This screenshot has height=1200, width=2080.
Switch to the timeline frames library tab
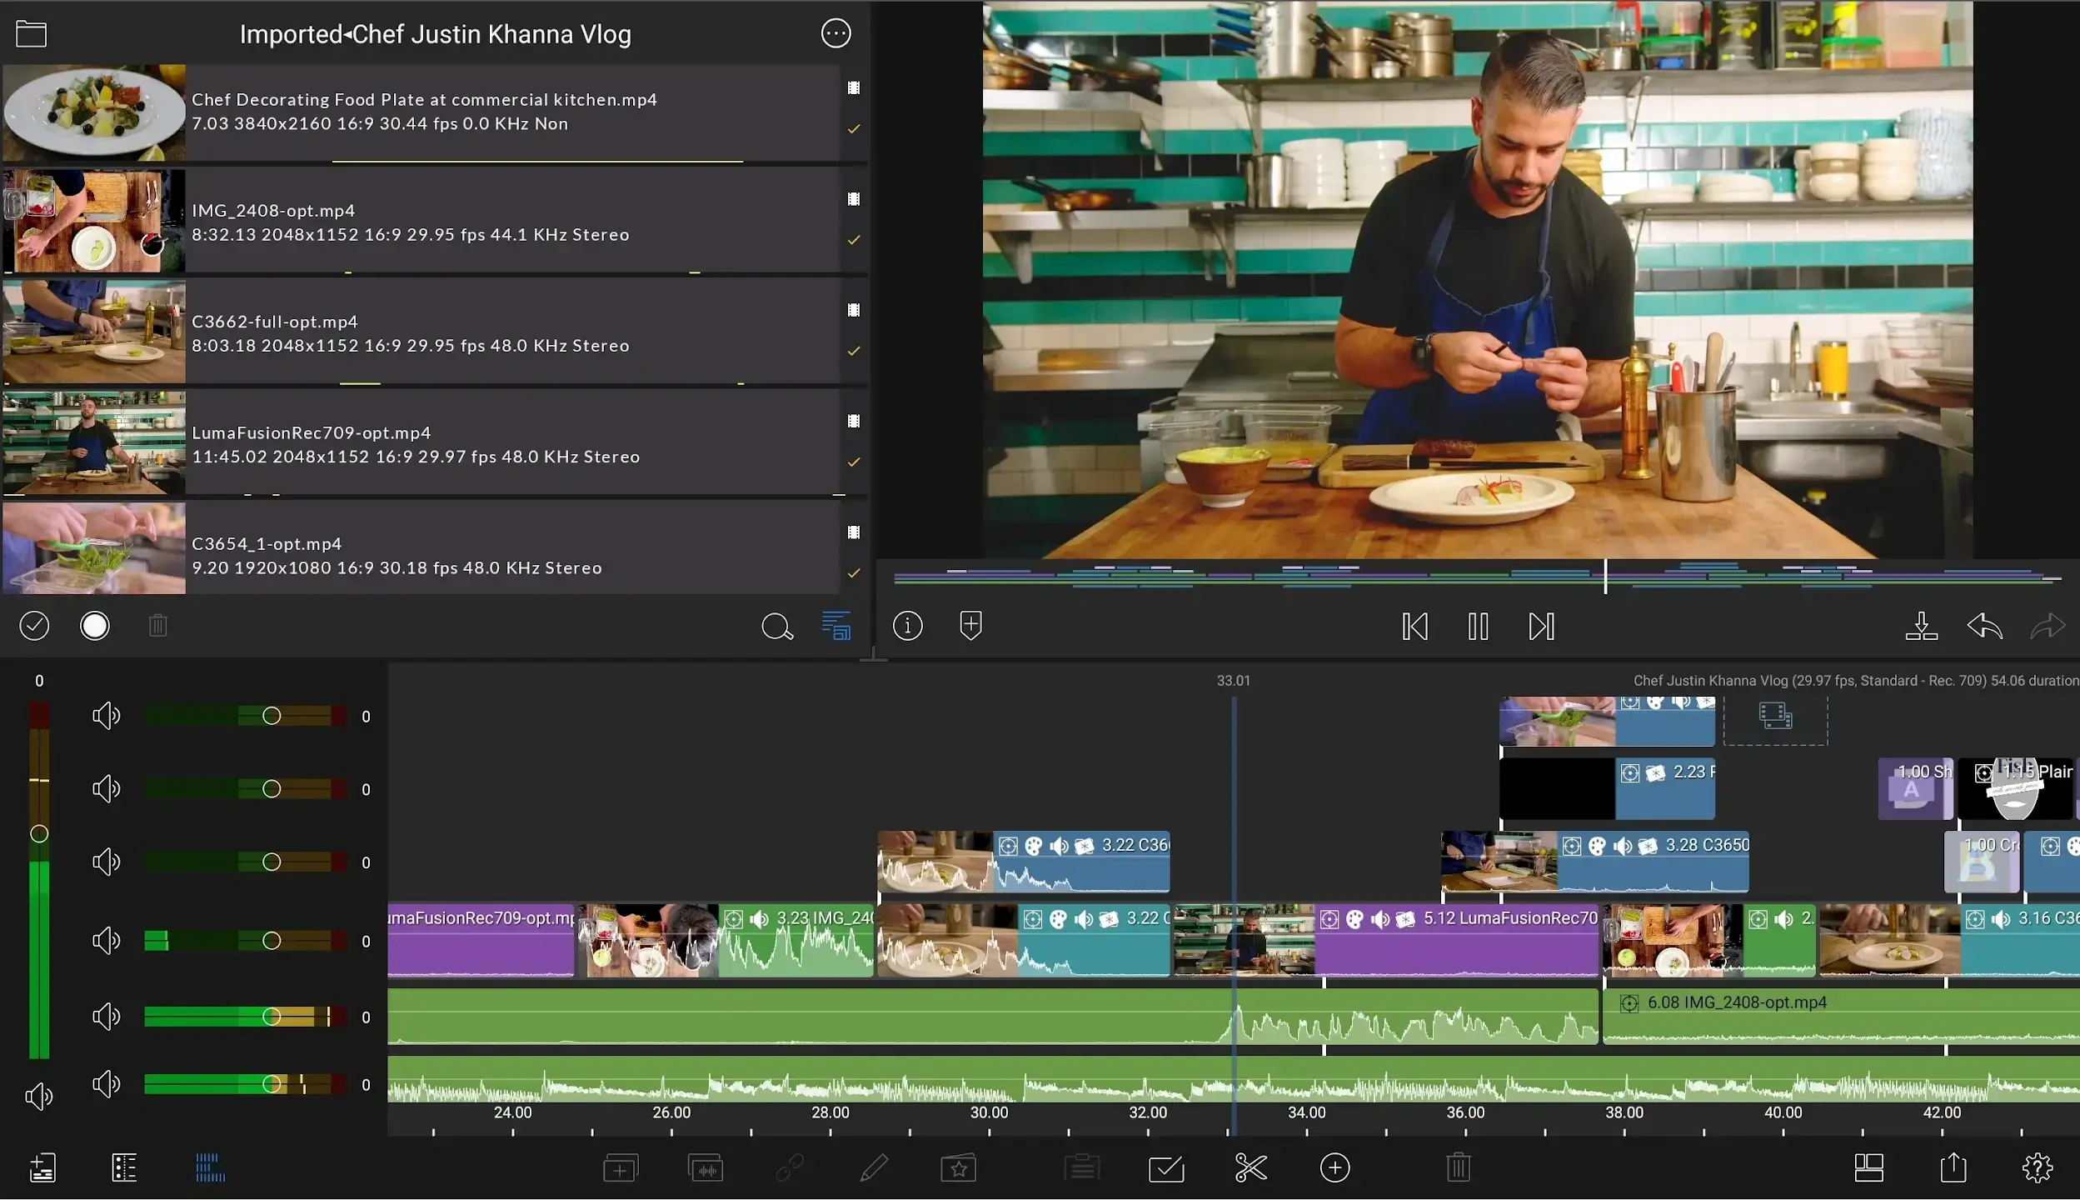point(208,1167)
